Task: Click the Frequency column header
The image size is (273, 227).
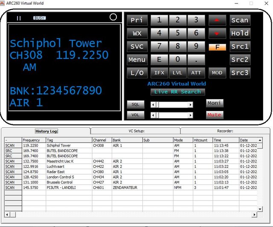Action: pos(34,140)
